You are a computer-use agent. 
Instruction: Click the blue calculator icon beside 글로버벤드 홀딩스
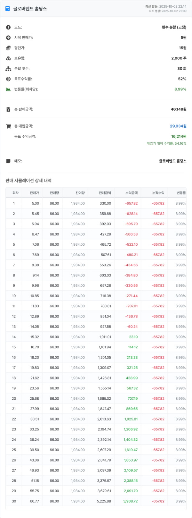tap(8, 9)
